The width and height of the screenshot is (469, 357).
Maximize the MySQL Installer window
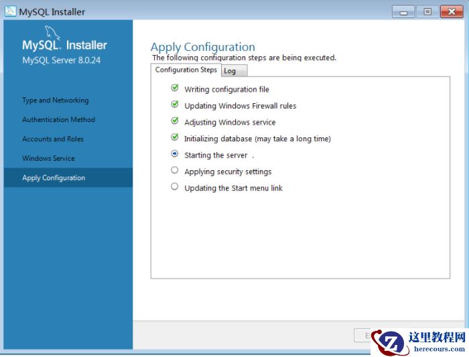tap(427, 12)
